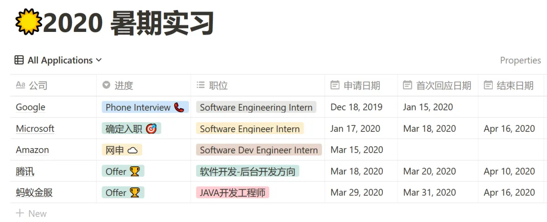Open the Properties menu
This screenshot has width=547, height=222.
[x=520, y=60]
